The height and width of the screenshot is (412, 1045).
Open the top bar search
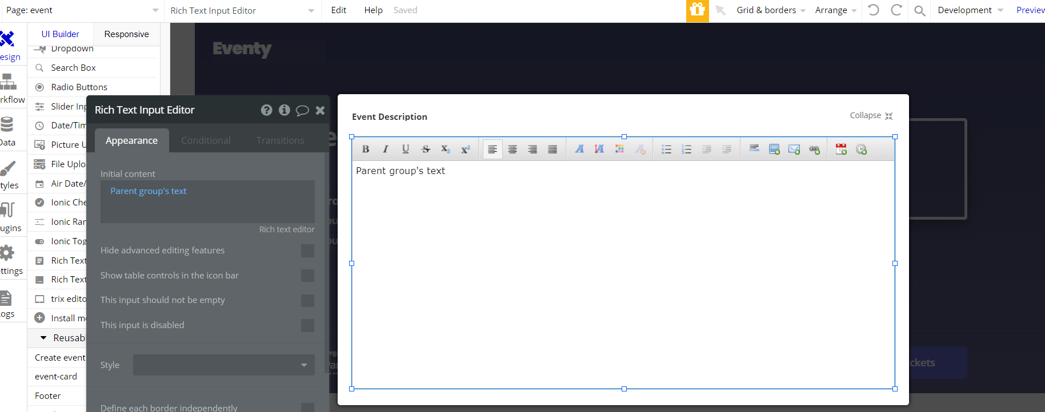tap(920, 11)
